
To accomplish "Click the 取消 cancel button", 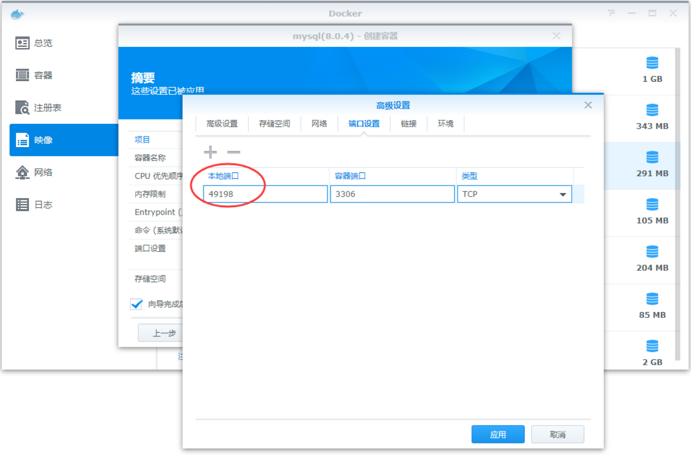I will tap(557, 434).
